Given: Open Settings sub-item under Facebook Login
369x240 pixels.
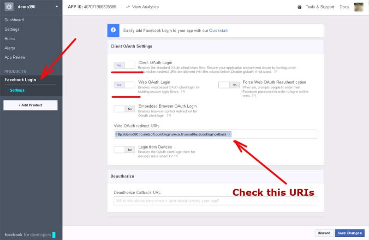Looking at the screenshot, I should [x=17, y=90].
